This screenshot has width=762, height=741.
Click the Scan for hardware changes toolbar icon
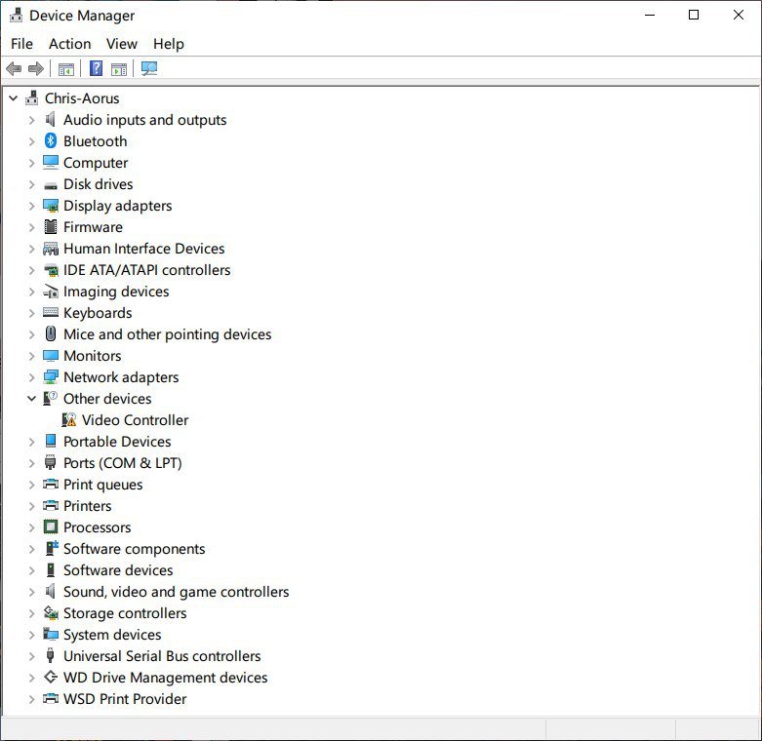(149, 69)
